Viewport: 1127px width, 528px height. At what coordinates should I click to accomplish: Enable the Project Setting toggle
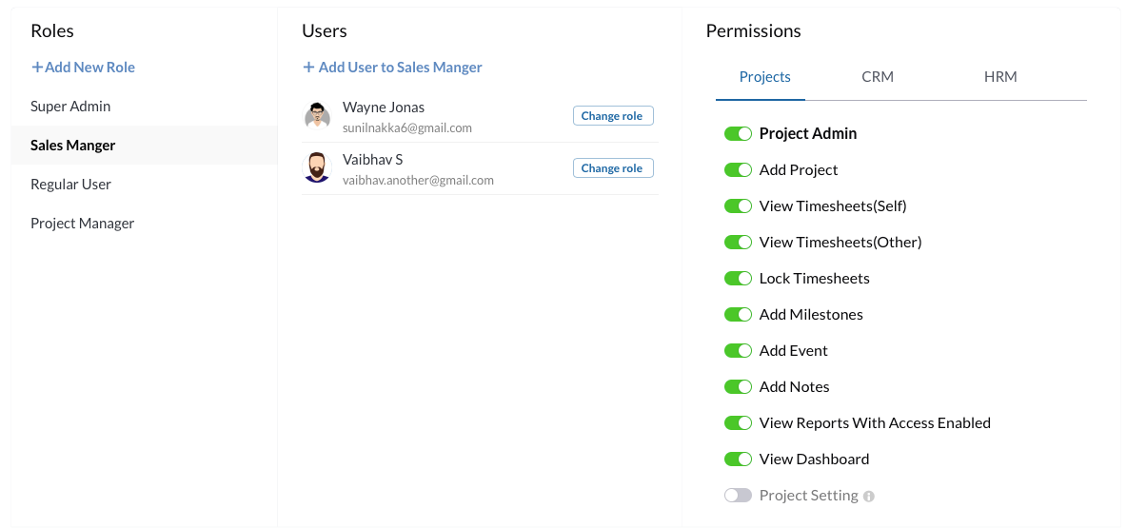click(x=738, y=496)
